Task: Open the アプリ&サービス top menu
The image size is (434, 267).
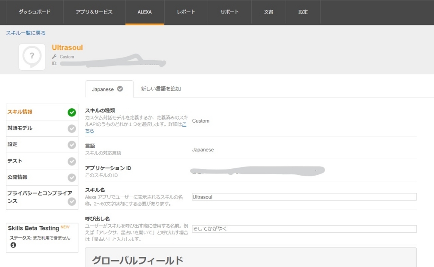Action: tap(94, 12)
